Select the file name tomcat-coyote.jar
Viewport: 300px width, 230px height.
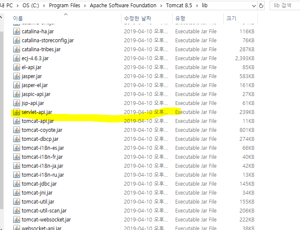[x=42, y=130]
